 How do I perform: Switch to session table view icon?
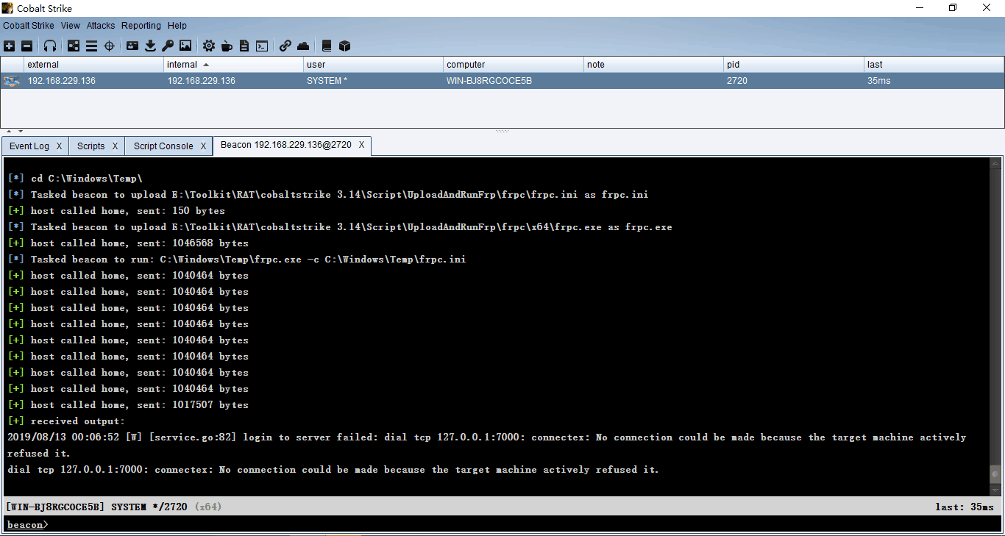pyautogui.click(x=91, y=46)
